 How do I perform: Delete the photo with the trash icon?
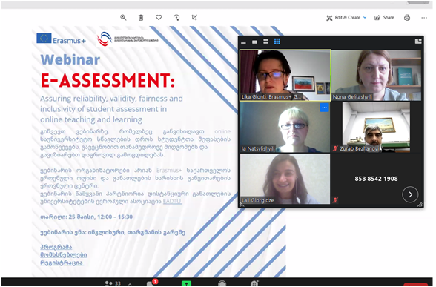coord(141,18)
